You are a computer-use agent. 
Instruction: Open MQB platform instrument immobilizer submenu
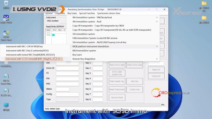pos(115,47)
